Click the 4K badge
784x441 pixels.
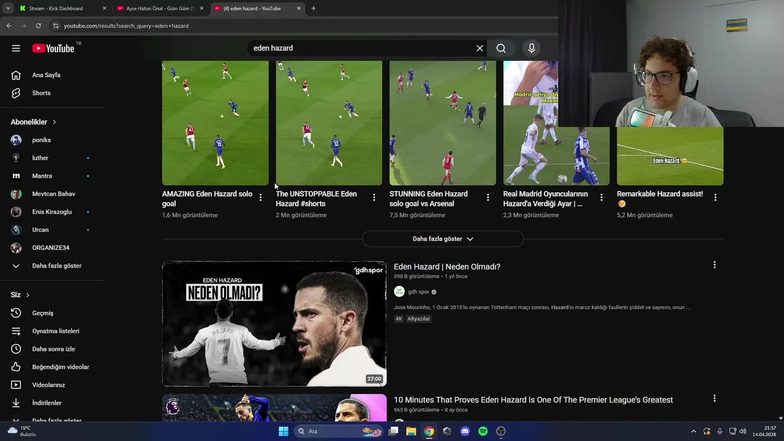(399, 319)
